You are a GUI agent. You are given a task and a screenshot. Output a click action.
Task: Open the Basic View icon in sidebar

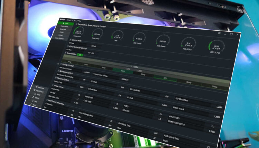point(38,87)
